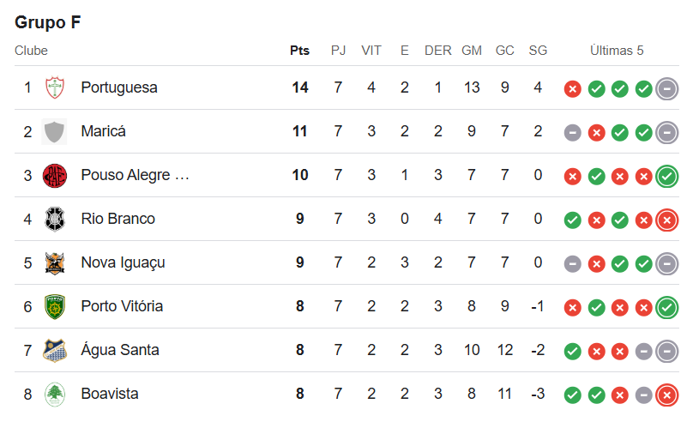The width and height of the screenshot is (699, 422).
Task: Click the Rio Branco club badge
Action: (54, 219)
